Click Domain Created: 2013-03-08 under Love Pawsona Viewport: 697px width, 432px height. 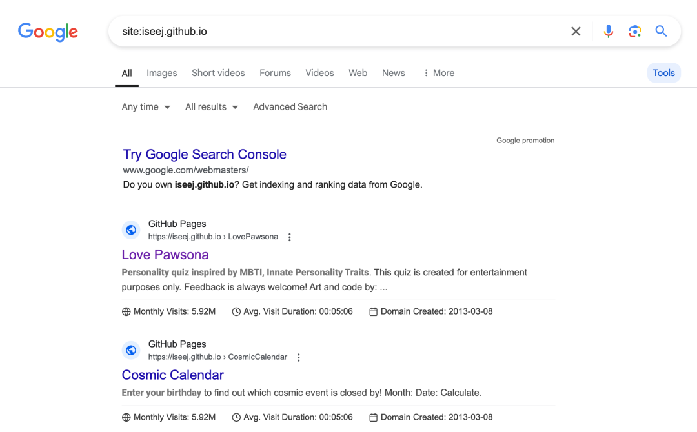[x=436, y=311]
